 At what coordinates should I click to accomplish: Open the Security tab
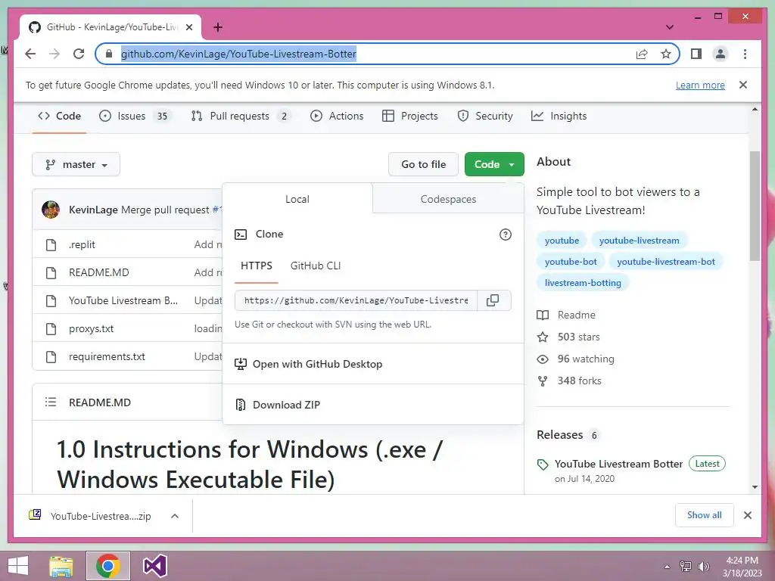(x=485, y=116)
